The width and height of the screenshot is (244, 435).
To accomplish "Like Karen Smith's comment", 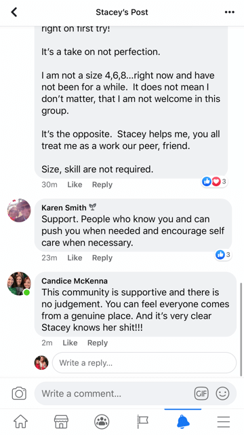I will (x=75, y=258).
